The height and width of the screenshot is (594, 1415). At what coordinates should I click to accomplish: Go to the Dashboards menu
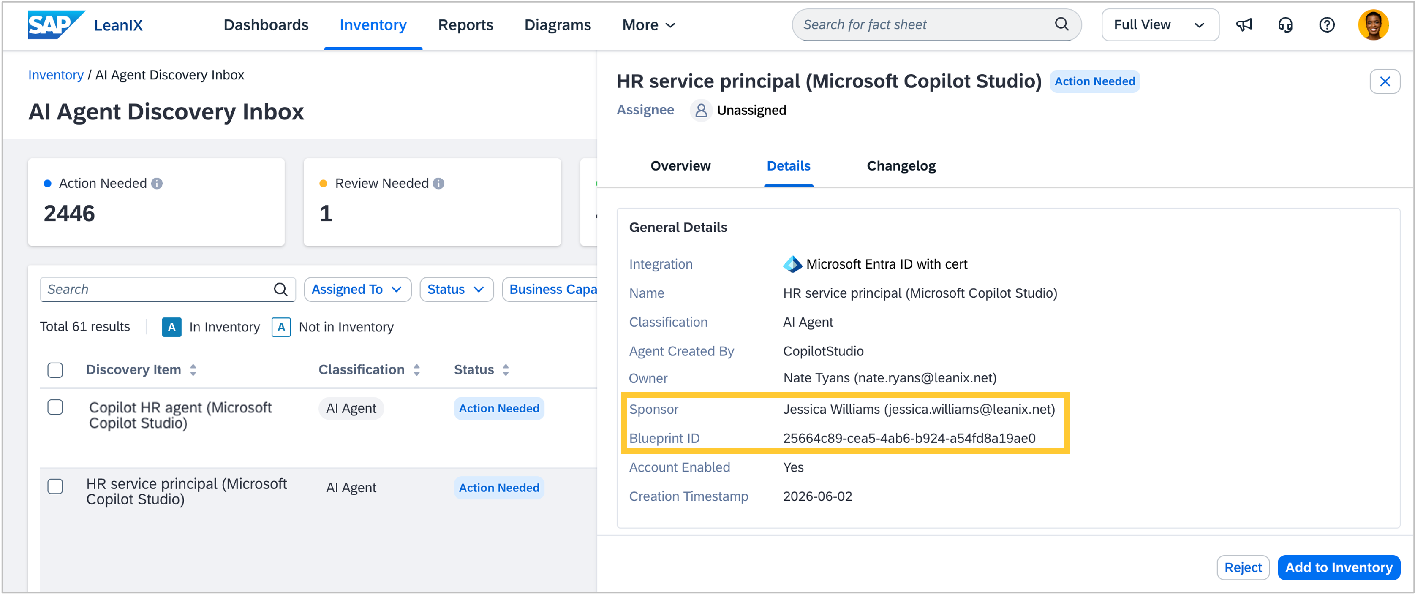click(x=266, y=25)
